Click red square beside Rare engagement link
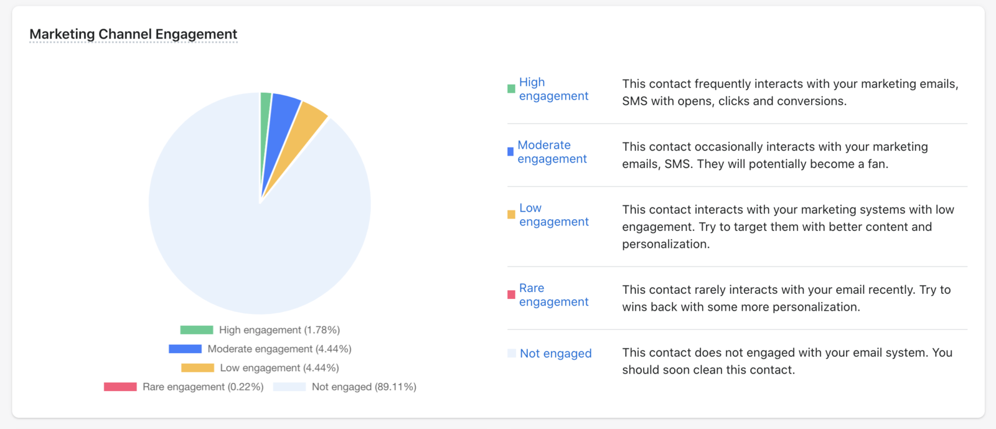 point(511,295)
